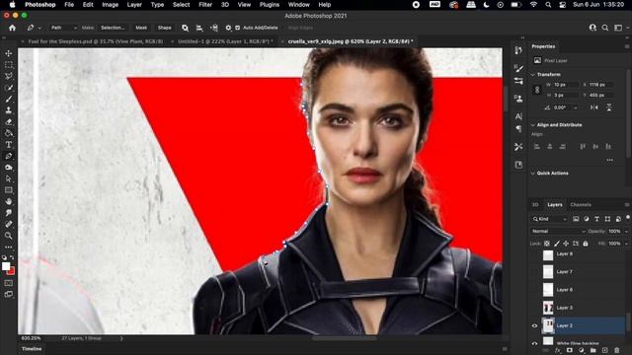This screenshot has height=355, width=632.
Task: Select the Brush tool
Action: coord(9,99)
